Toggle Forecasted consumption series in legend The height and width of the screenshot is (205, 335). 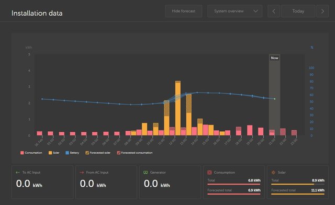[x=135, y=153]
